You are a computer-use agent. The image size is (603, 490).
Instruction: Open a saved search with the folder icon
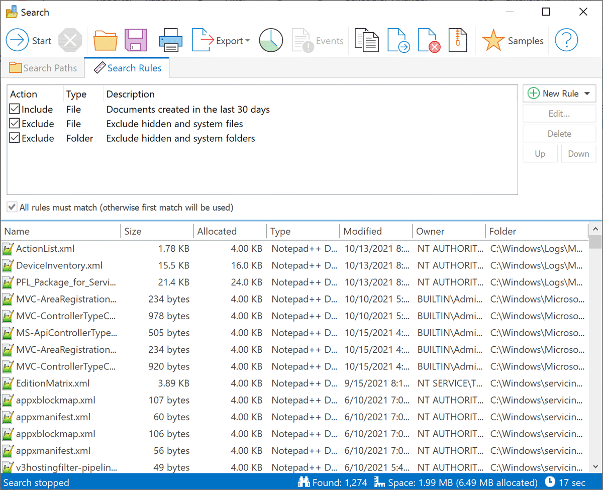[105, 40]
